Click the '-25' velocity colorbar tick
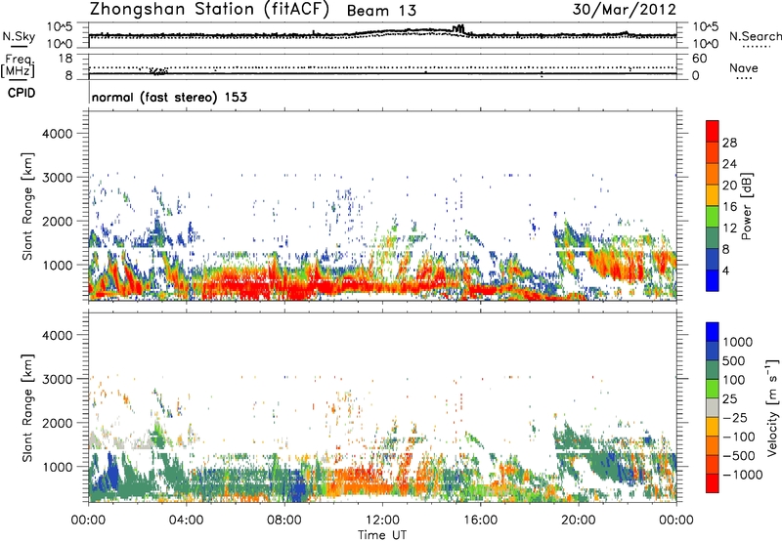 [735, 417]
